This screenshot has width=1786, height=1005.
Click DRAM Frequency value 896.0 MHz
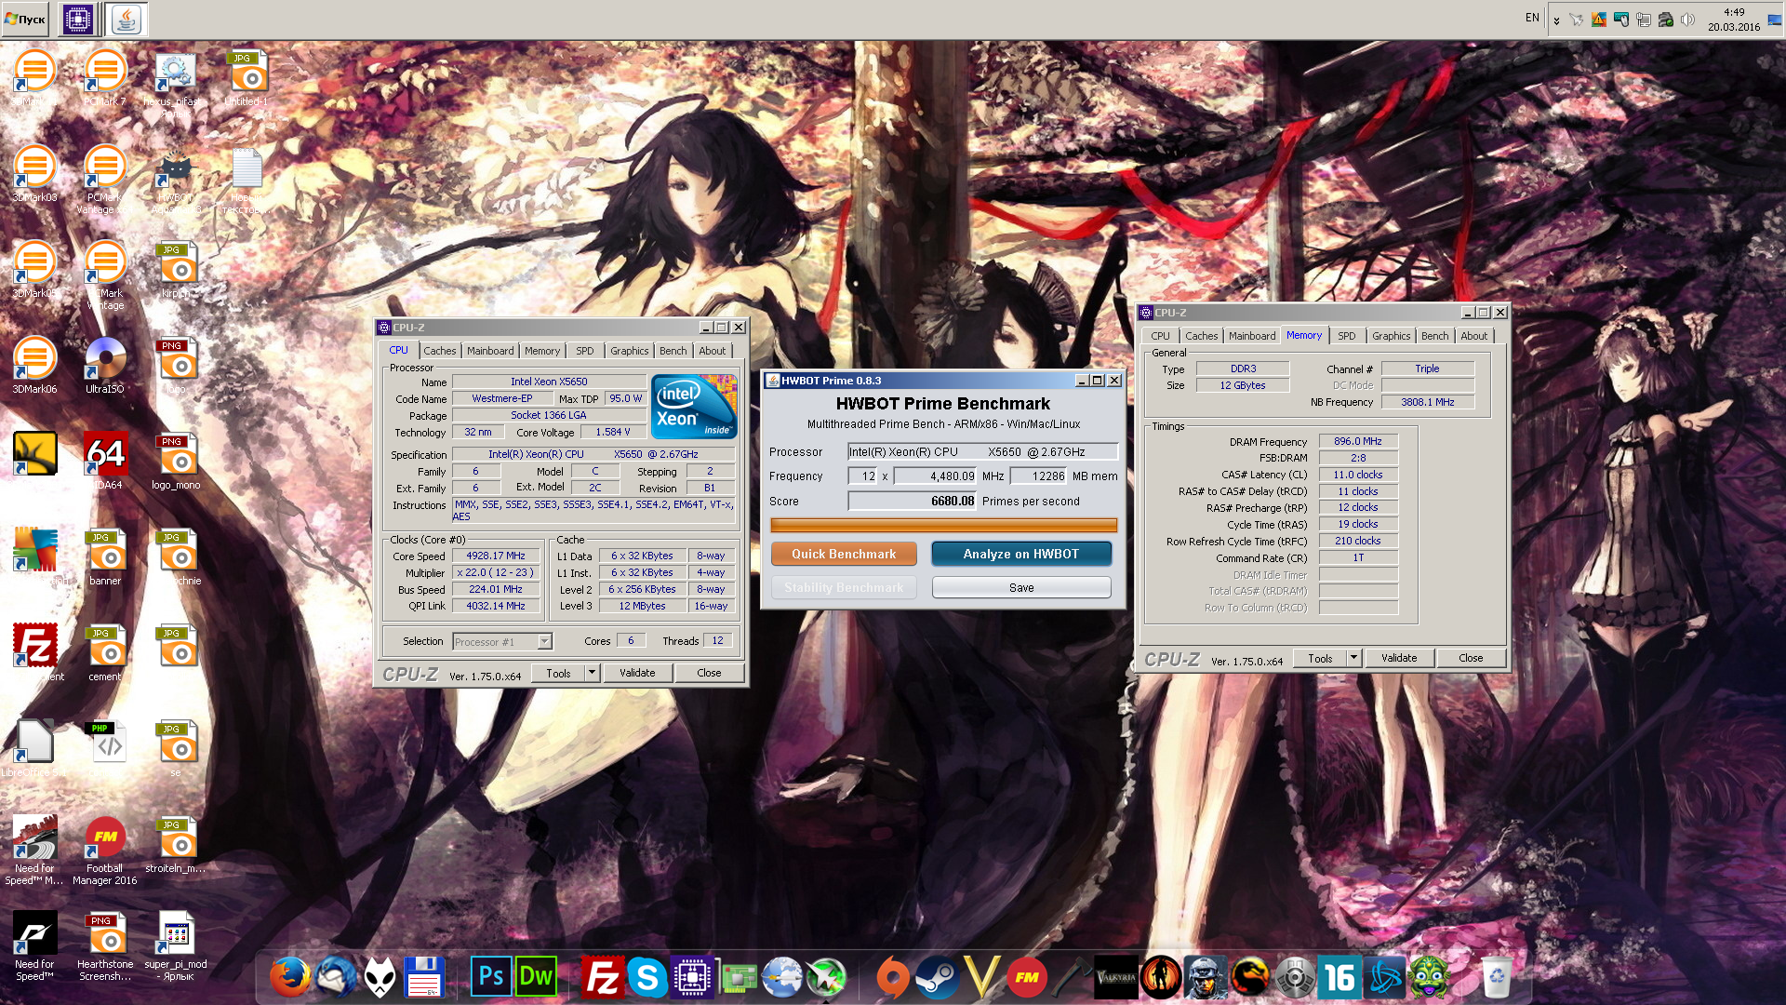point(1358,441)
